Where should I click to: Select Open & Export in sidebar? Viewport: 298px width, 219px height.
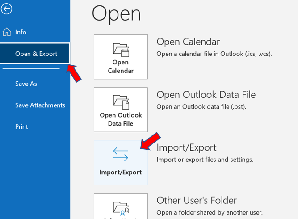tap(36, 54)
